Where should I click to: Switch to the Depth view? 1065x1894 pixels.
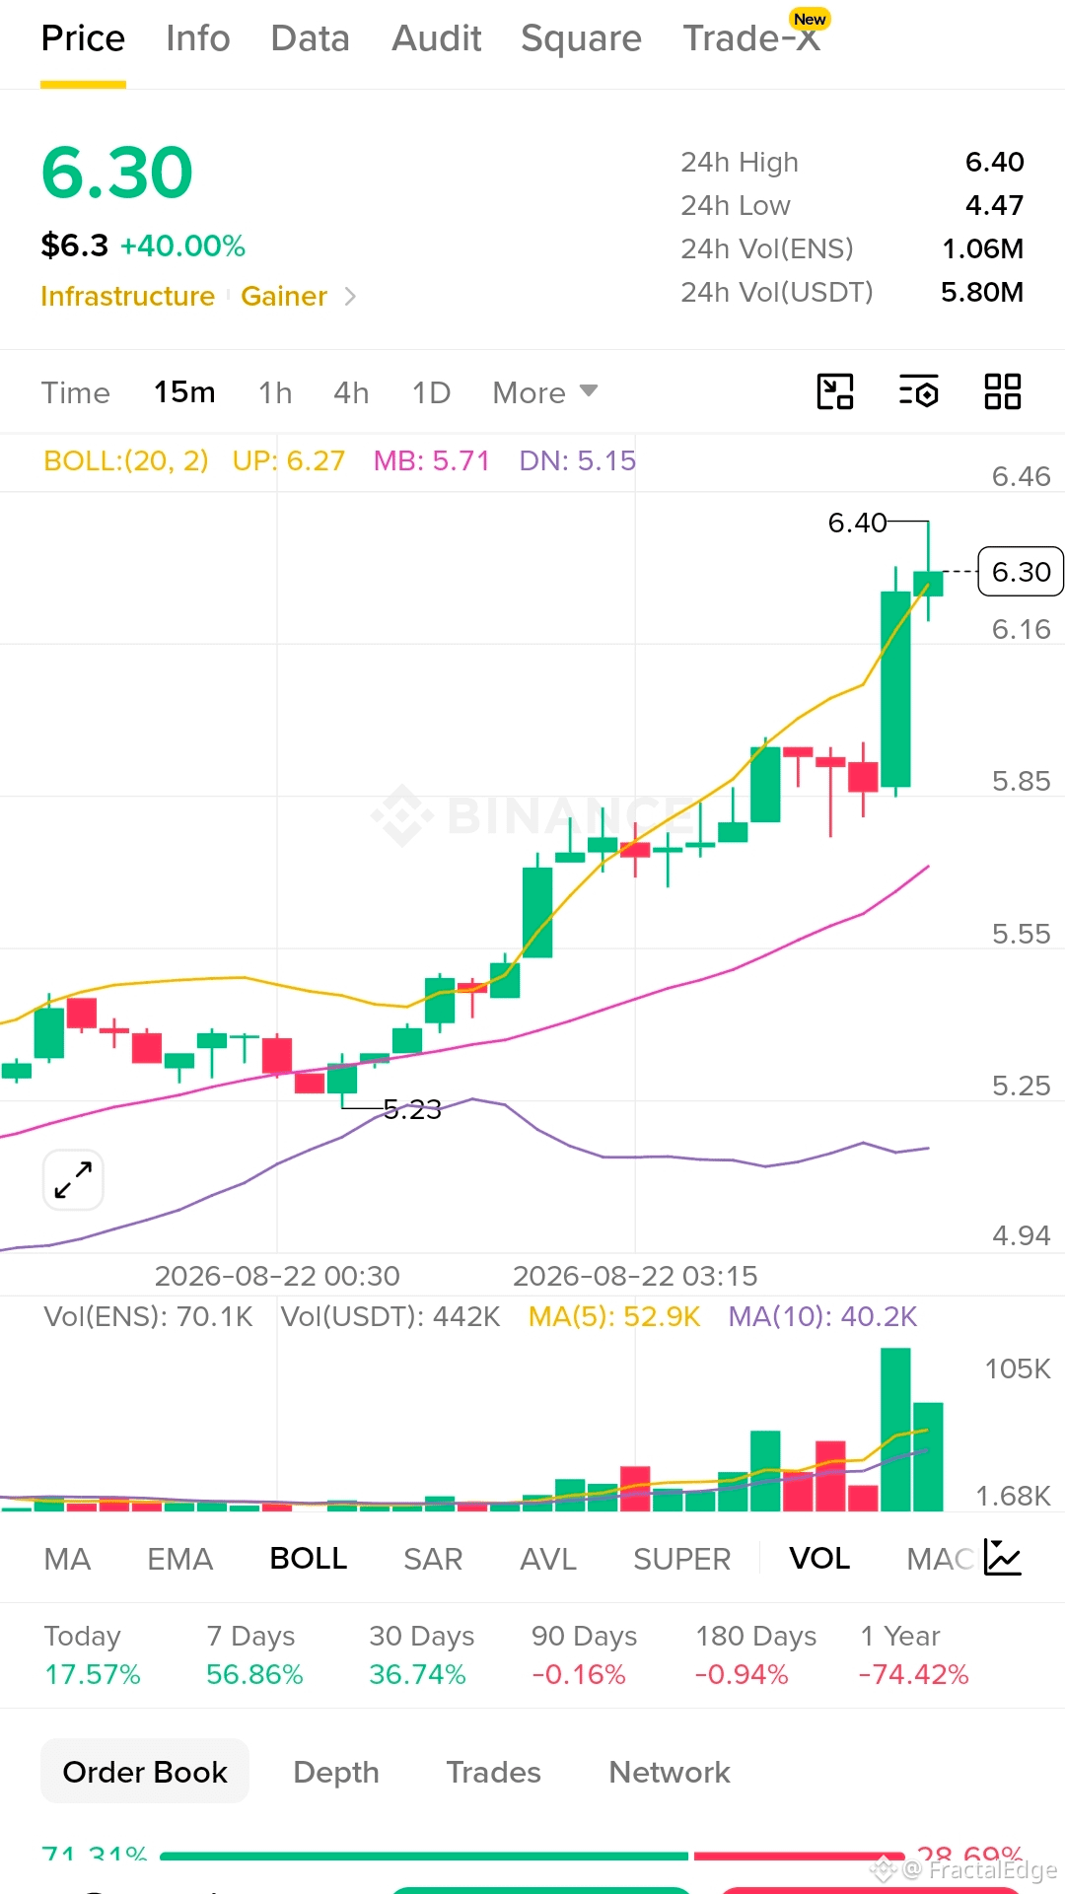336,1772
